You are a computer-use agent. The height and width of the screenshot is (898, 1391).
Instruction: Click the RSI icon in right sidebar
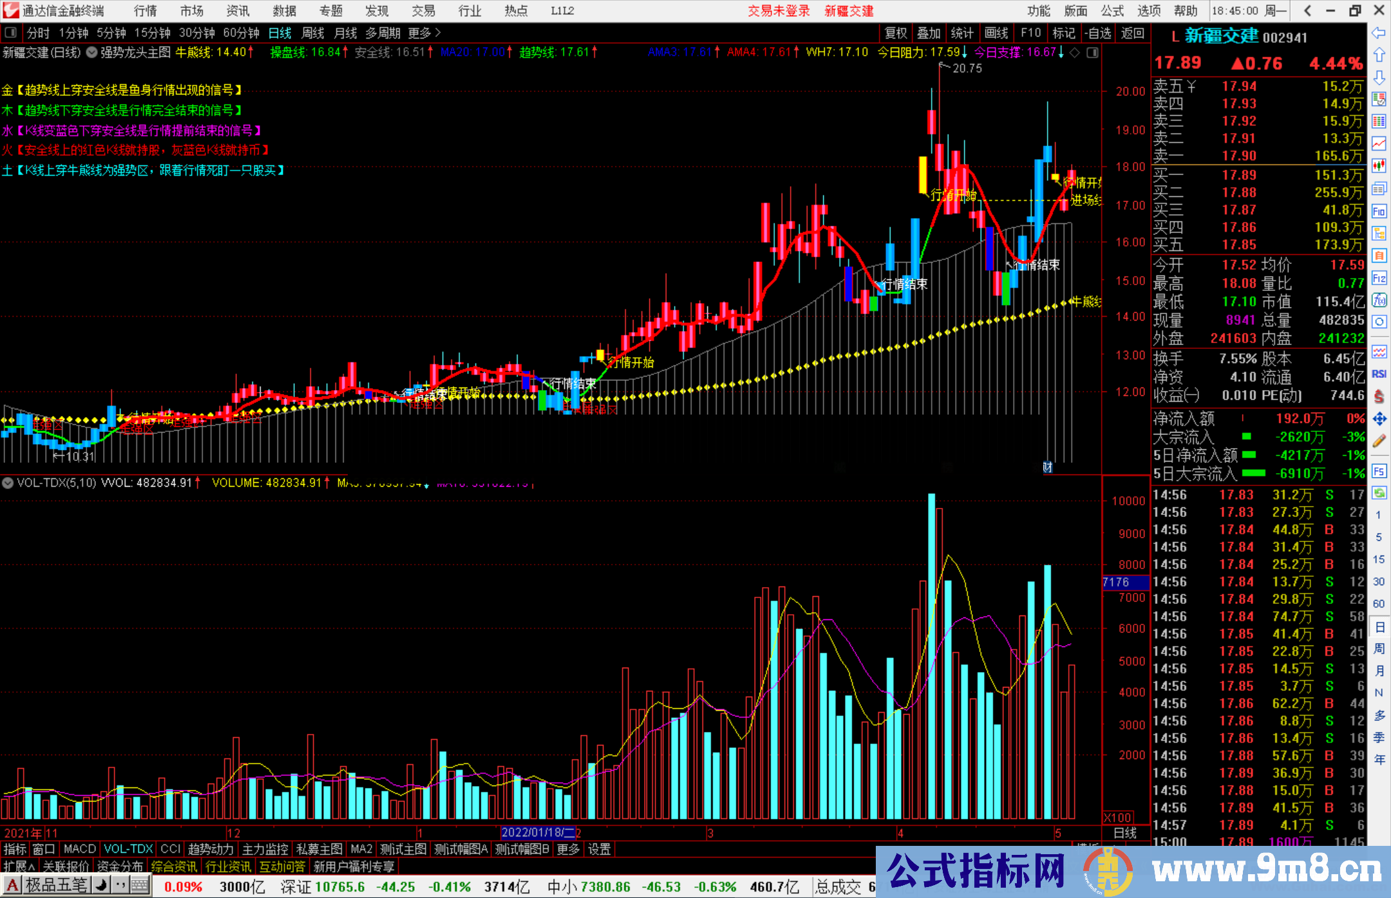(x=1379, y=374)
